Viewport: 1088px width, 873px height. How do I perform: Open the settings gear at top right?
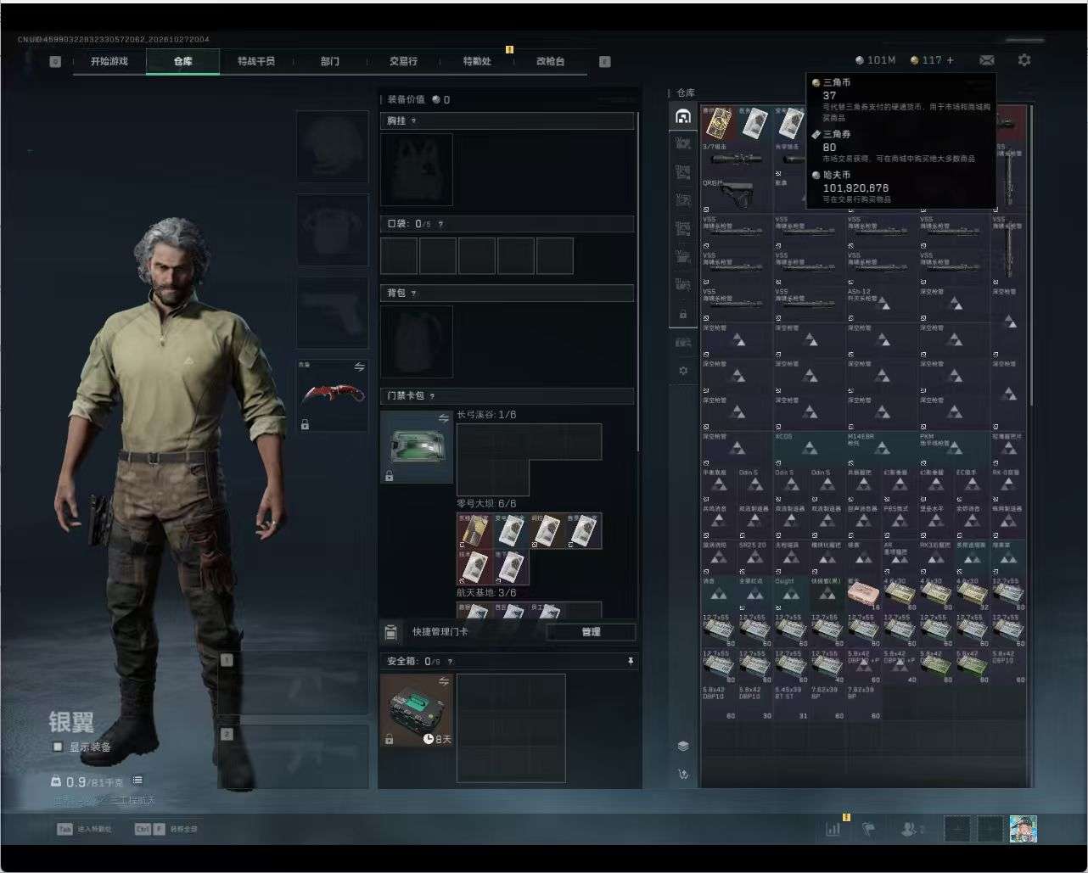pos(1024,60)
